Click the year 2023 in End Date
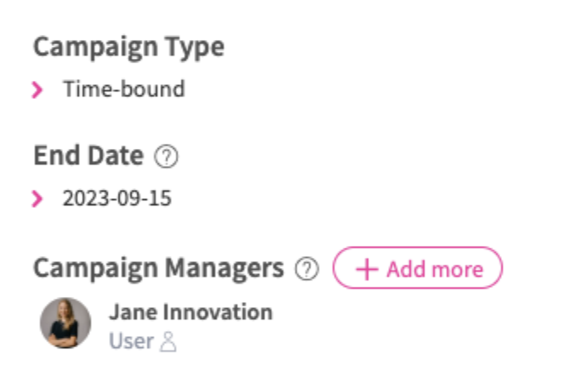 coord(81,199)
